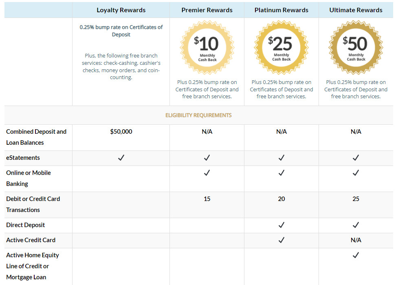
Task: Click the Debit or Credit Card Transactions label
Action: (x=33, y=204)
